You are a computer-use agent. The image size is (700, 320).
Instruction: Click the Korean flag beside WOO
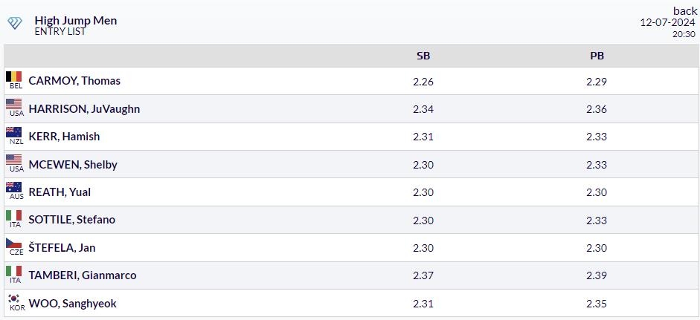click(14, 299)
